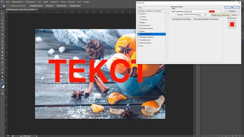The width and height of the screenshot is (244, 137).
Task: Select the Lasso tool
Action: coord(2,21)
